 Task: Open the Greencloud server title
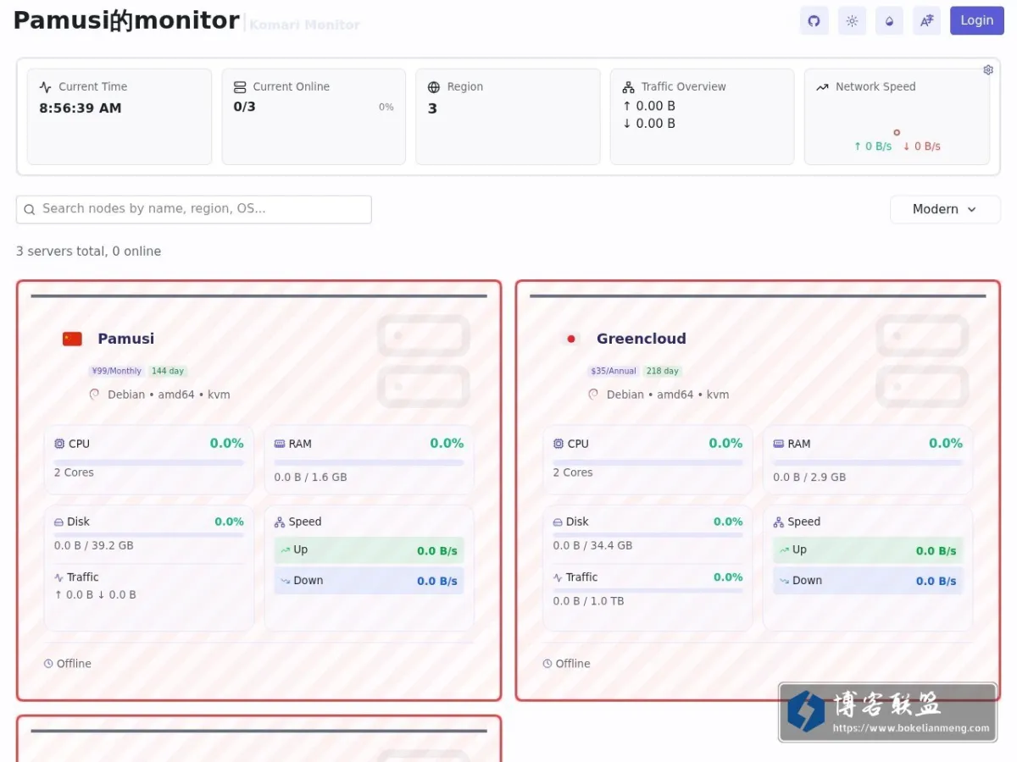coord(641,339)
